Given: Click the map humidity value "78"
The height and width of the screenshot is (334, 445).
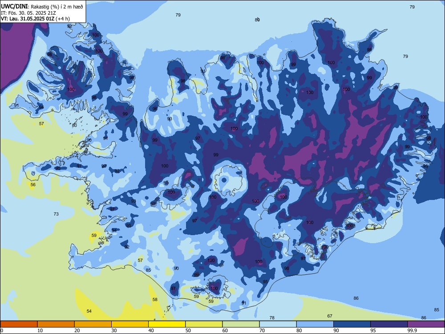Looking at the screenshot, I should [x=272, y=318].
